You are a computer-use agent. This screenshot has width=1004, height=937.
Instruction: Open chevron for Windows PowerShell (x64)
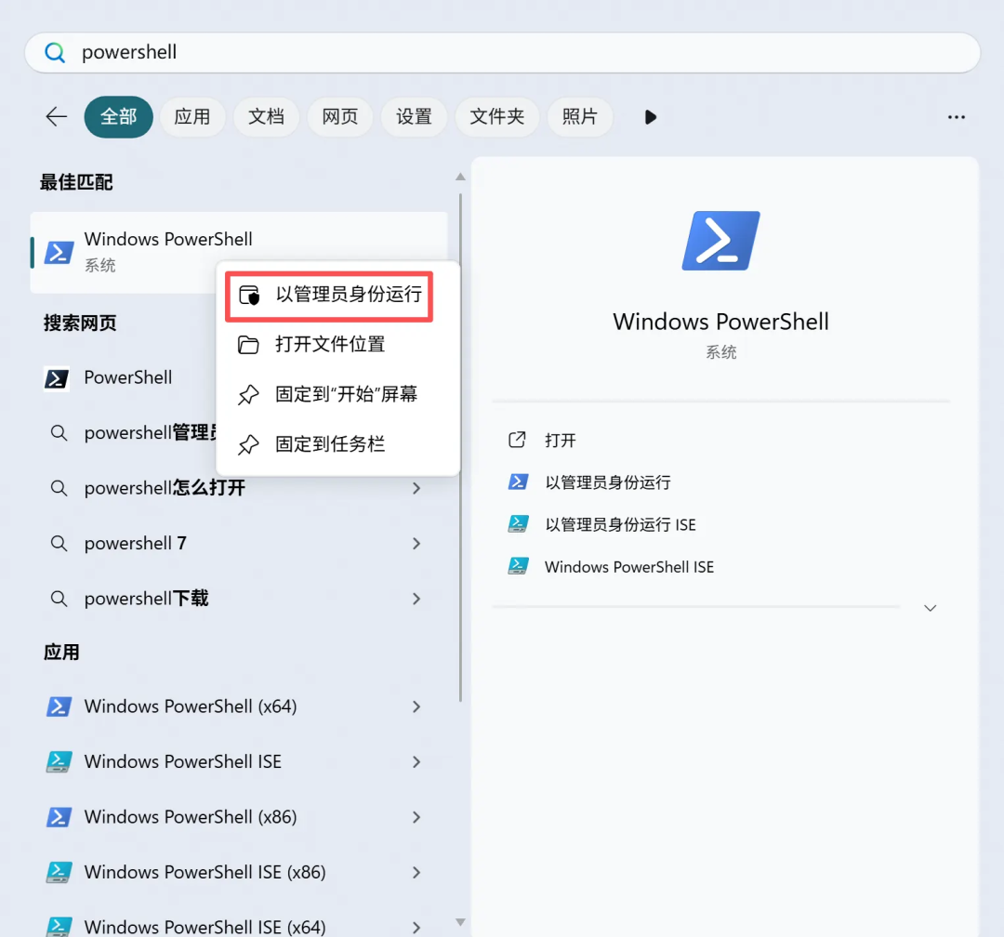pyautogui.click(x=416, y=706)
